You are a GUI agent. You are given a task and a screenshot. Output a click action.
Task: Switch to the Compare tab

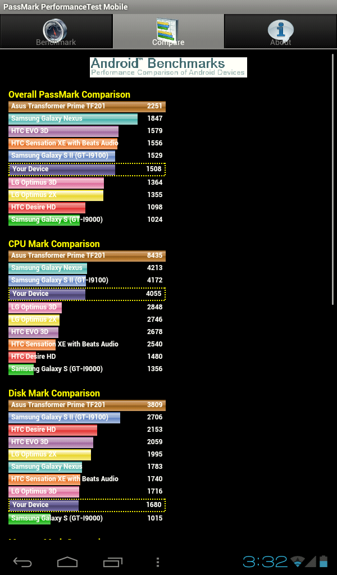(168, 31)
